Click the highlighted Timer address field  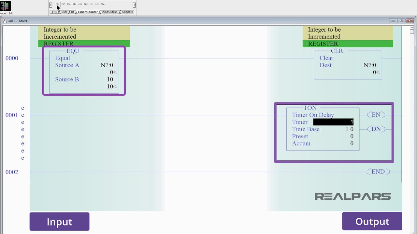333,122
